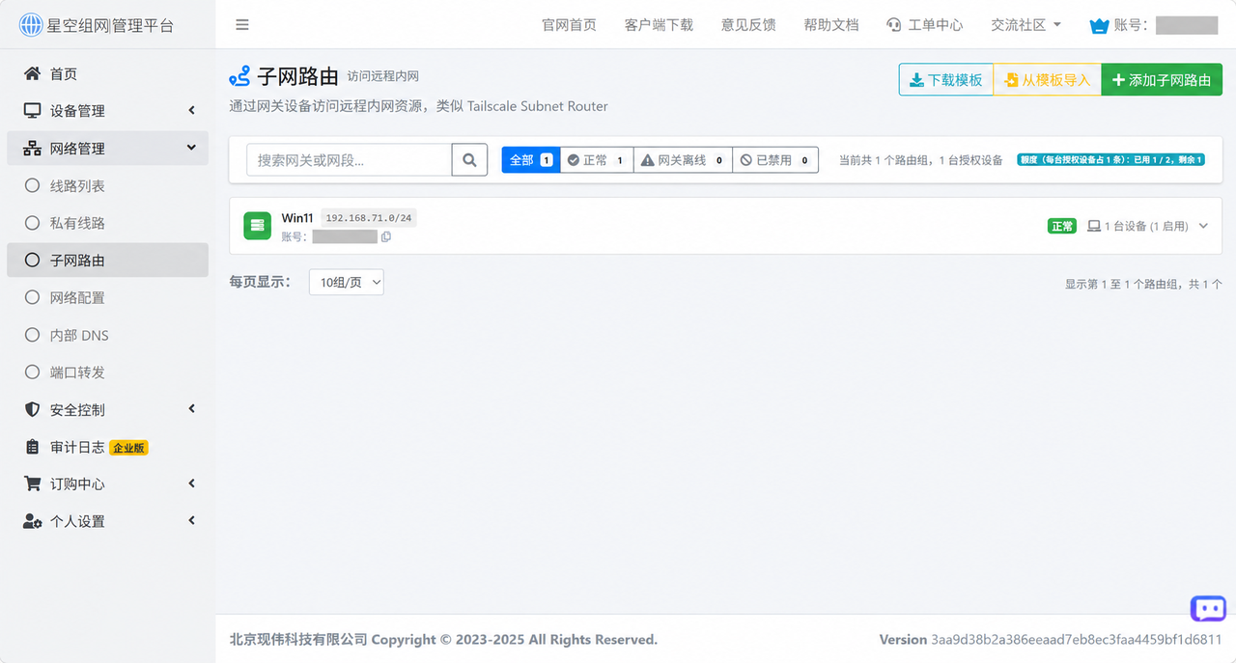Viewport: 1236px width, 663px height.
Task: Click the network icon for 网络管理
Action: tap(33, 149)
